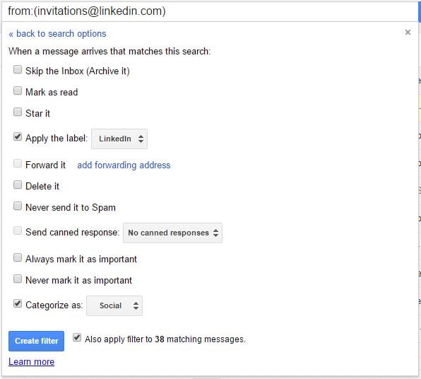The height and width of the screenshot is (379, 421).
Task: Click add forwarding address link
Action: pos(124,165)
